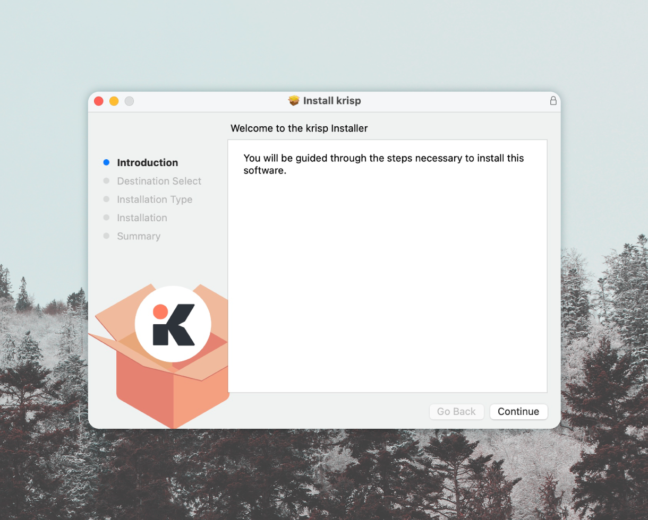Select the Introduction step

(x=148, y=163)
